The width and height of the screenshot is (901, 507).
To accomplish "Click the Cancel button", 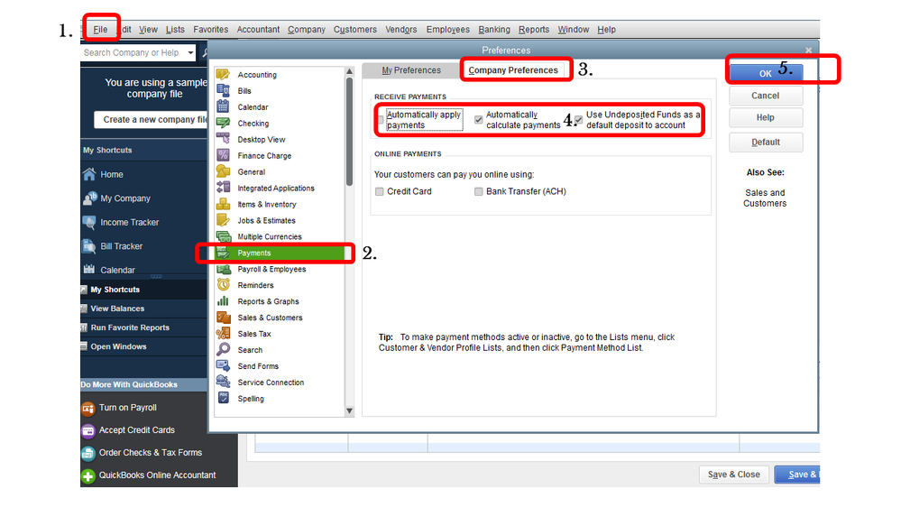I will 766,96.
